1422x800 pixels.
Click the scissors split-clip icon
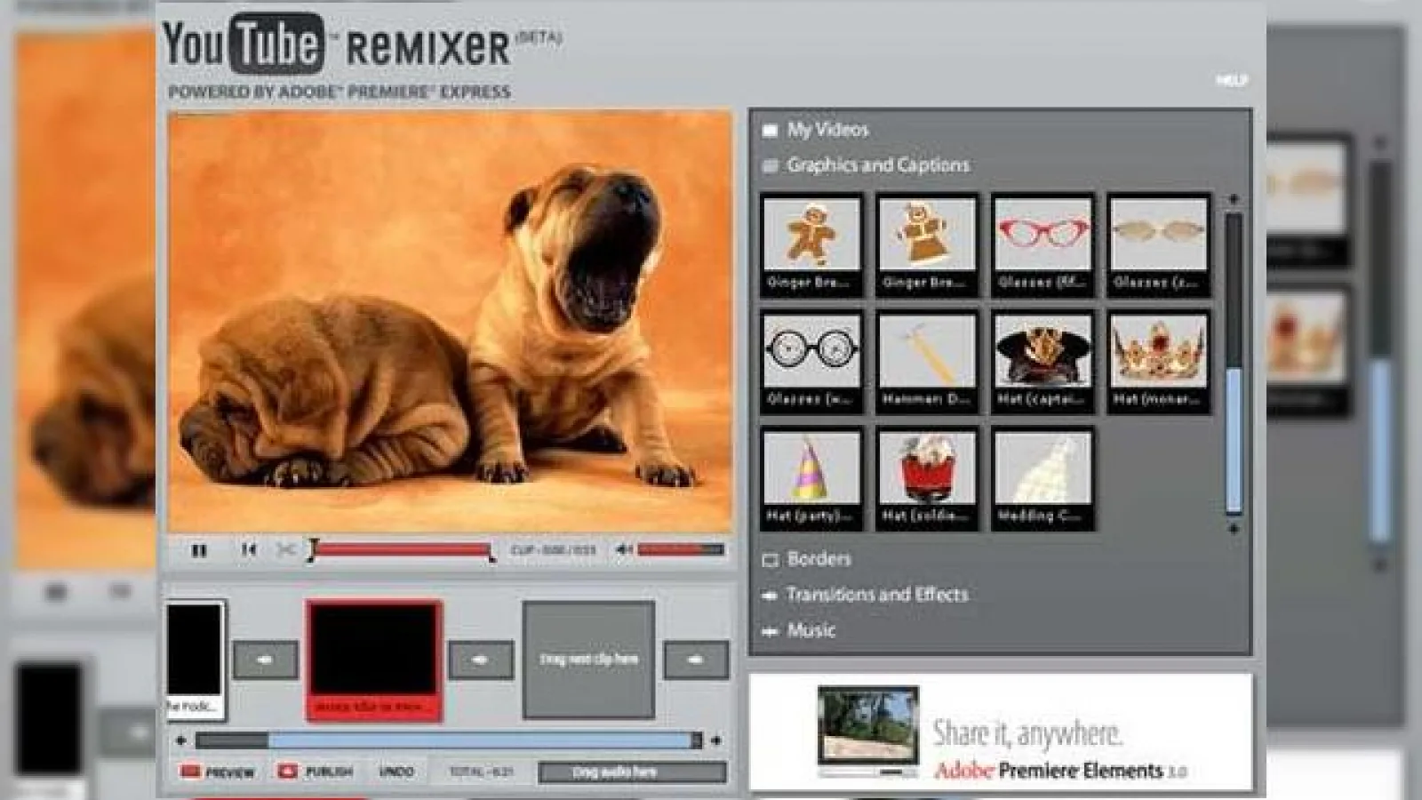coord(285,550)
